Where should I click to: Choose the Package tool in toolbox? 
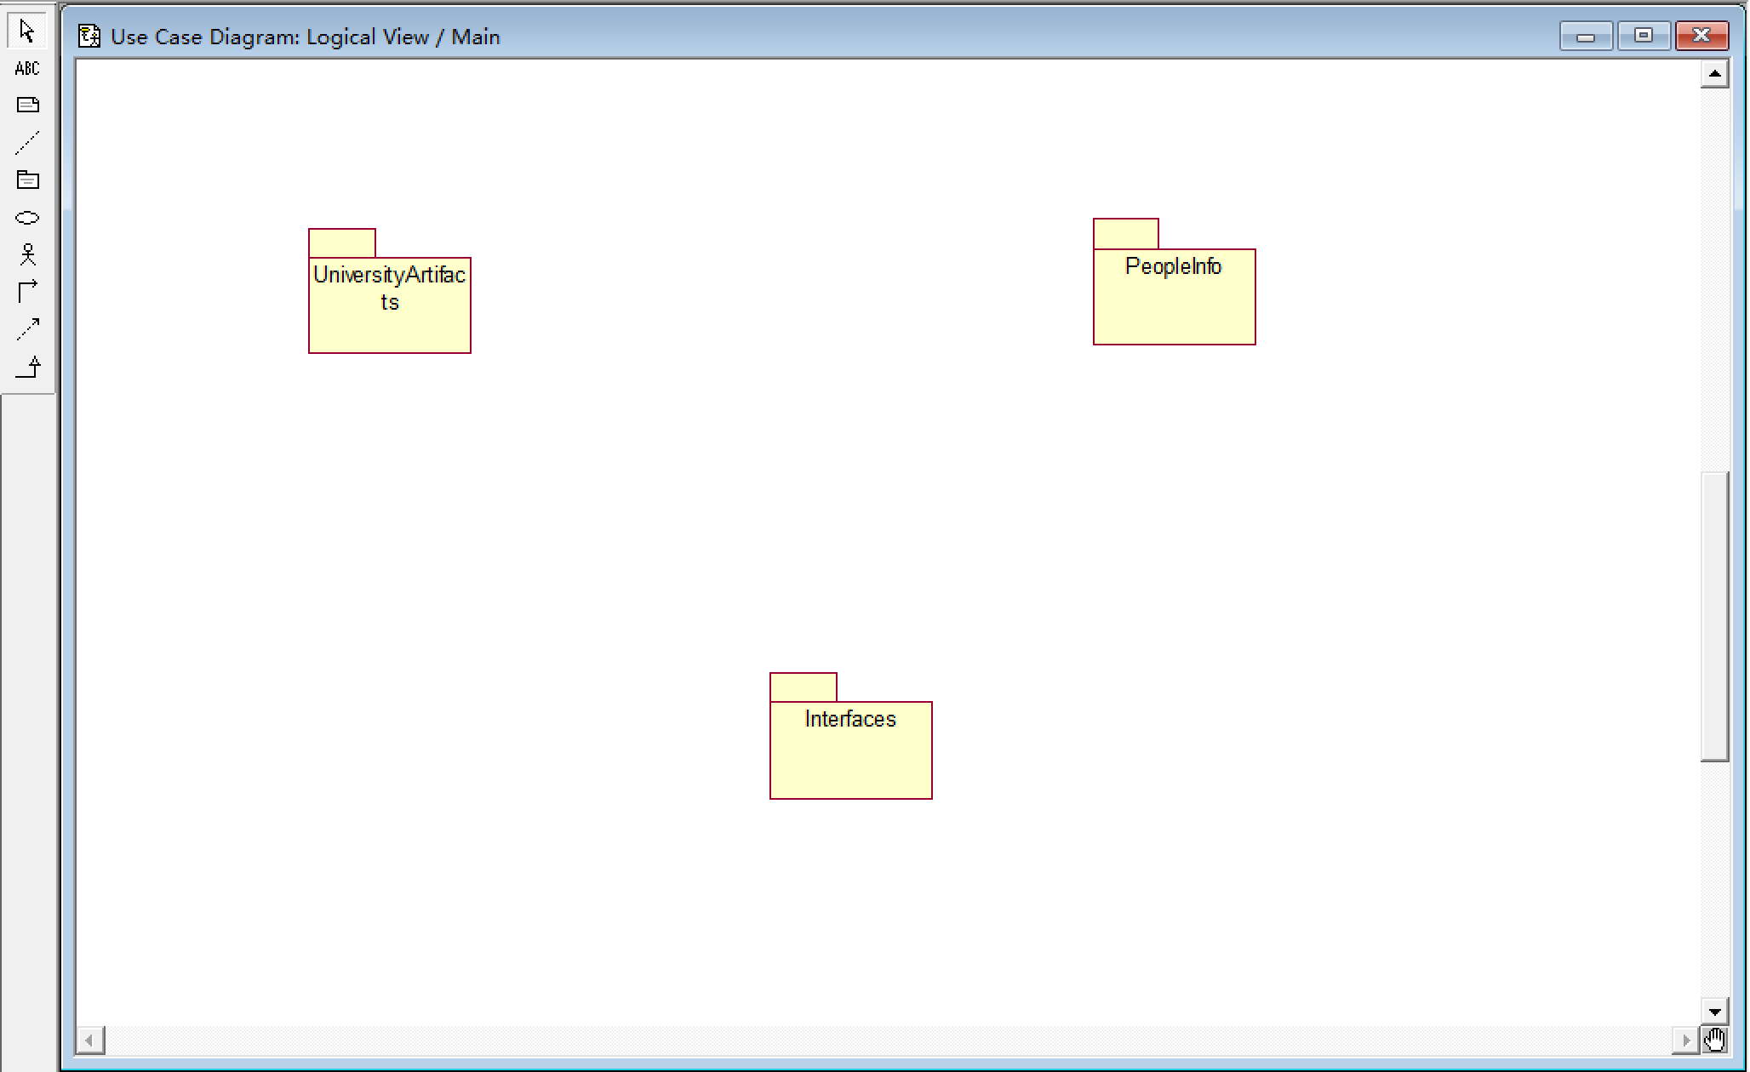pyautogui.click(x=27, y=180)
